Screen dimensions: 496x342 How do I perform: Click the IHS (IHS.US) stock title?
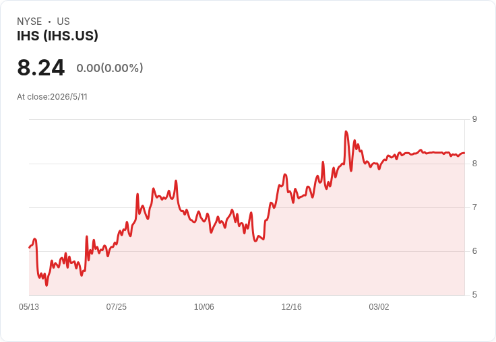point(57,36)
